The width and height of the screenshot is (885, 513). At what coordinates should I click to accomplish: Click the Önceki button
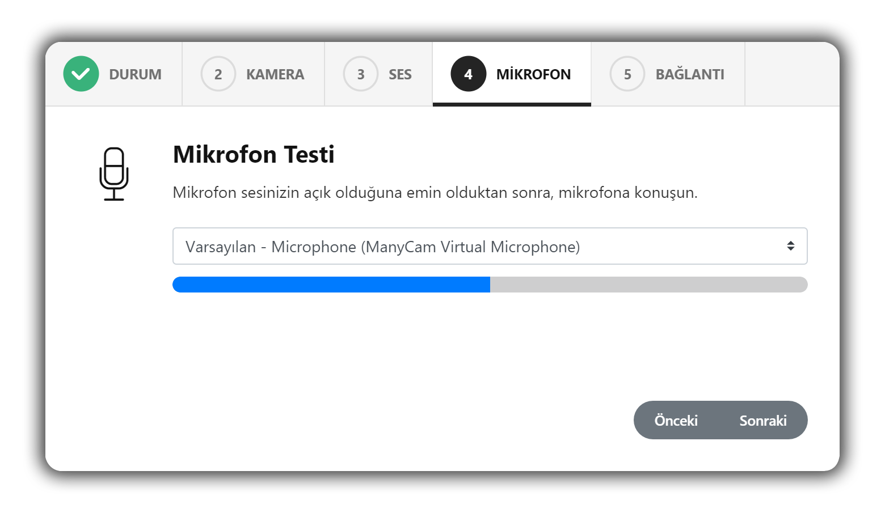click(x=676, y=420)
